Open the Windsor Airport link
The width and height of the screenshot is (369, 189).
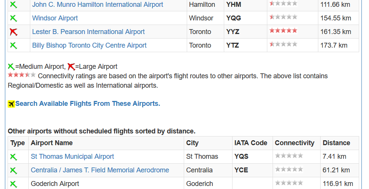pos(55,18)
